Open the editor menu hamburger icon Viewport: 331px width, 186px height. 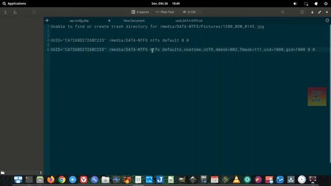(302, 12)
